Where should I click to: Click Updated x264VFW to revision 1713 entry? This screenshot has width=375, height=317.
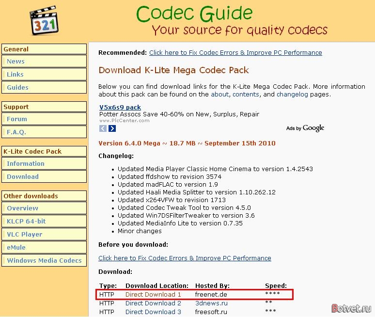(172, 200)
